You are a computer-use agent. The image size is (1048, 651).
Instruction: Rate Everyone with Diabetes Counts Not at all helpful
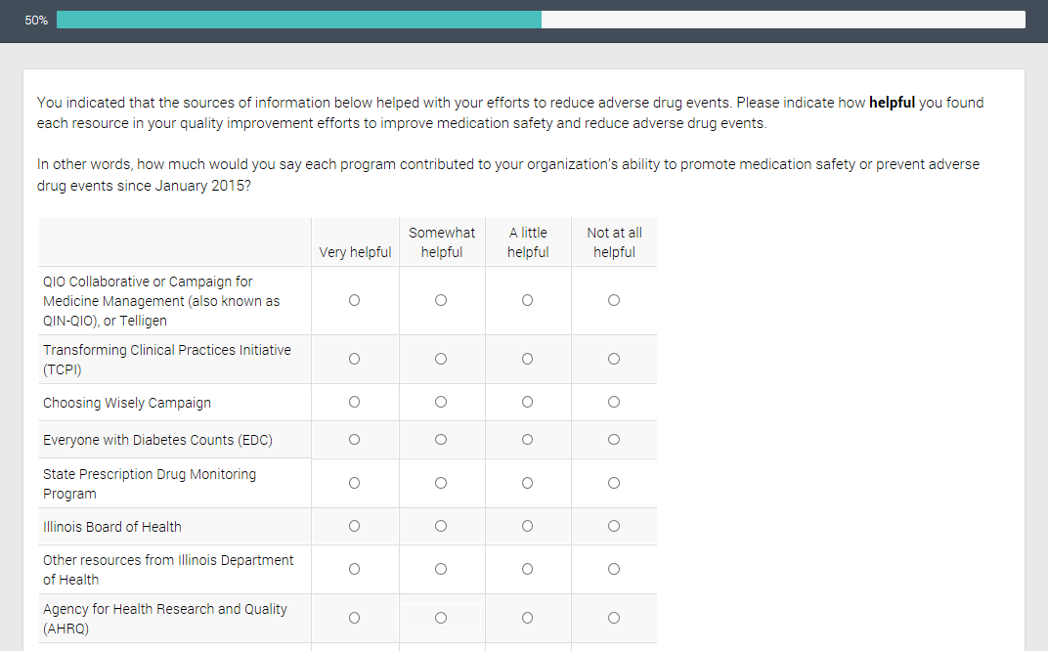click(x=614, y=439)
